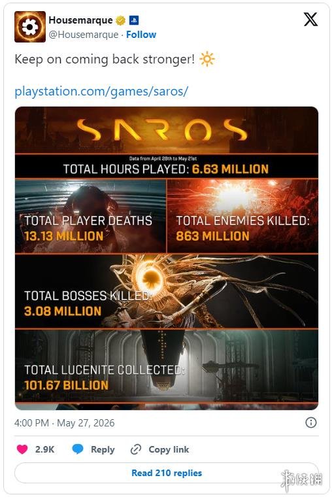The image size is (332, 499).
Task: Click the Reply label
Action: pyautogui.click(x=103, y=449)
